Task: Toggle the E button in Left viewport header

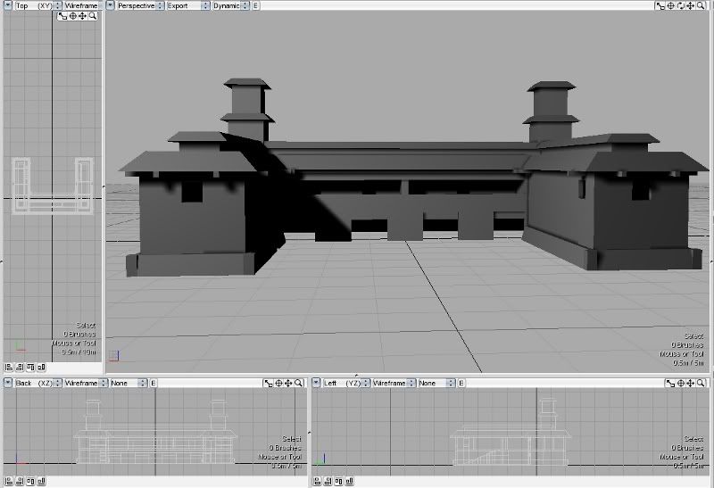Action: (x=461, y=383)
